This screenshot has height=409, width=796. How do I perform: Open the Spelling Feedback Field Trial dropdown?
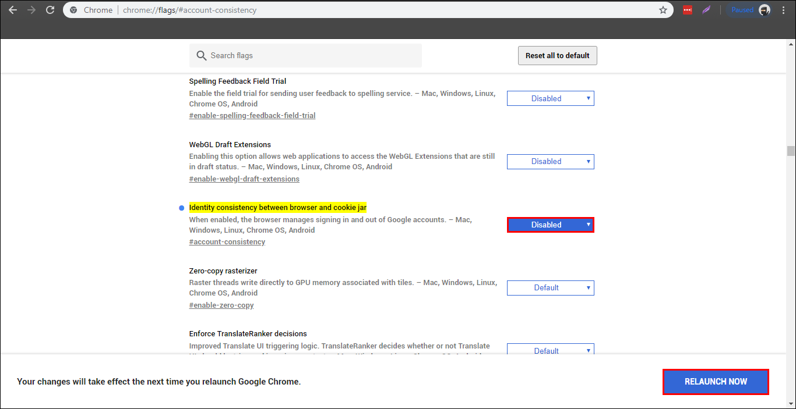(x=551, y=98)
